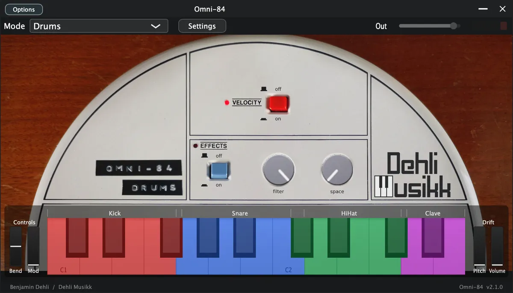Click the Benjamin Dehli / Dehli Musikk credit
This screenshot has height=293, width=513.
tap(51, 287)
